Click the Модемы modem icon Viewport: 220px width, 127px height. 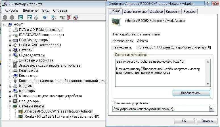15,86
